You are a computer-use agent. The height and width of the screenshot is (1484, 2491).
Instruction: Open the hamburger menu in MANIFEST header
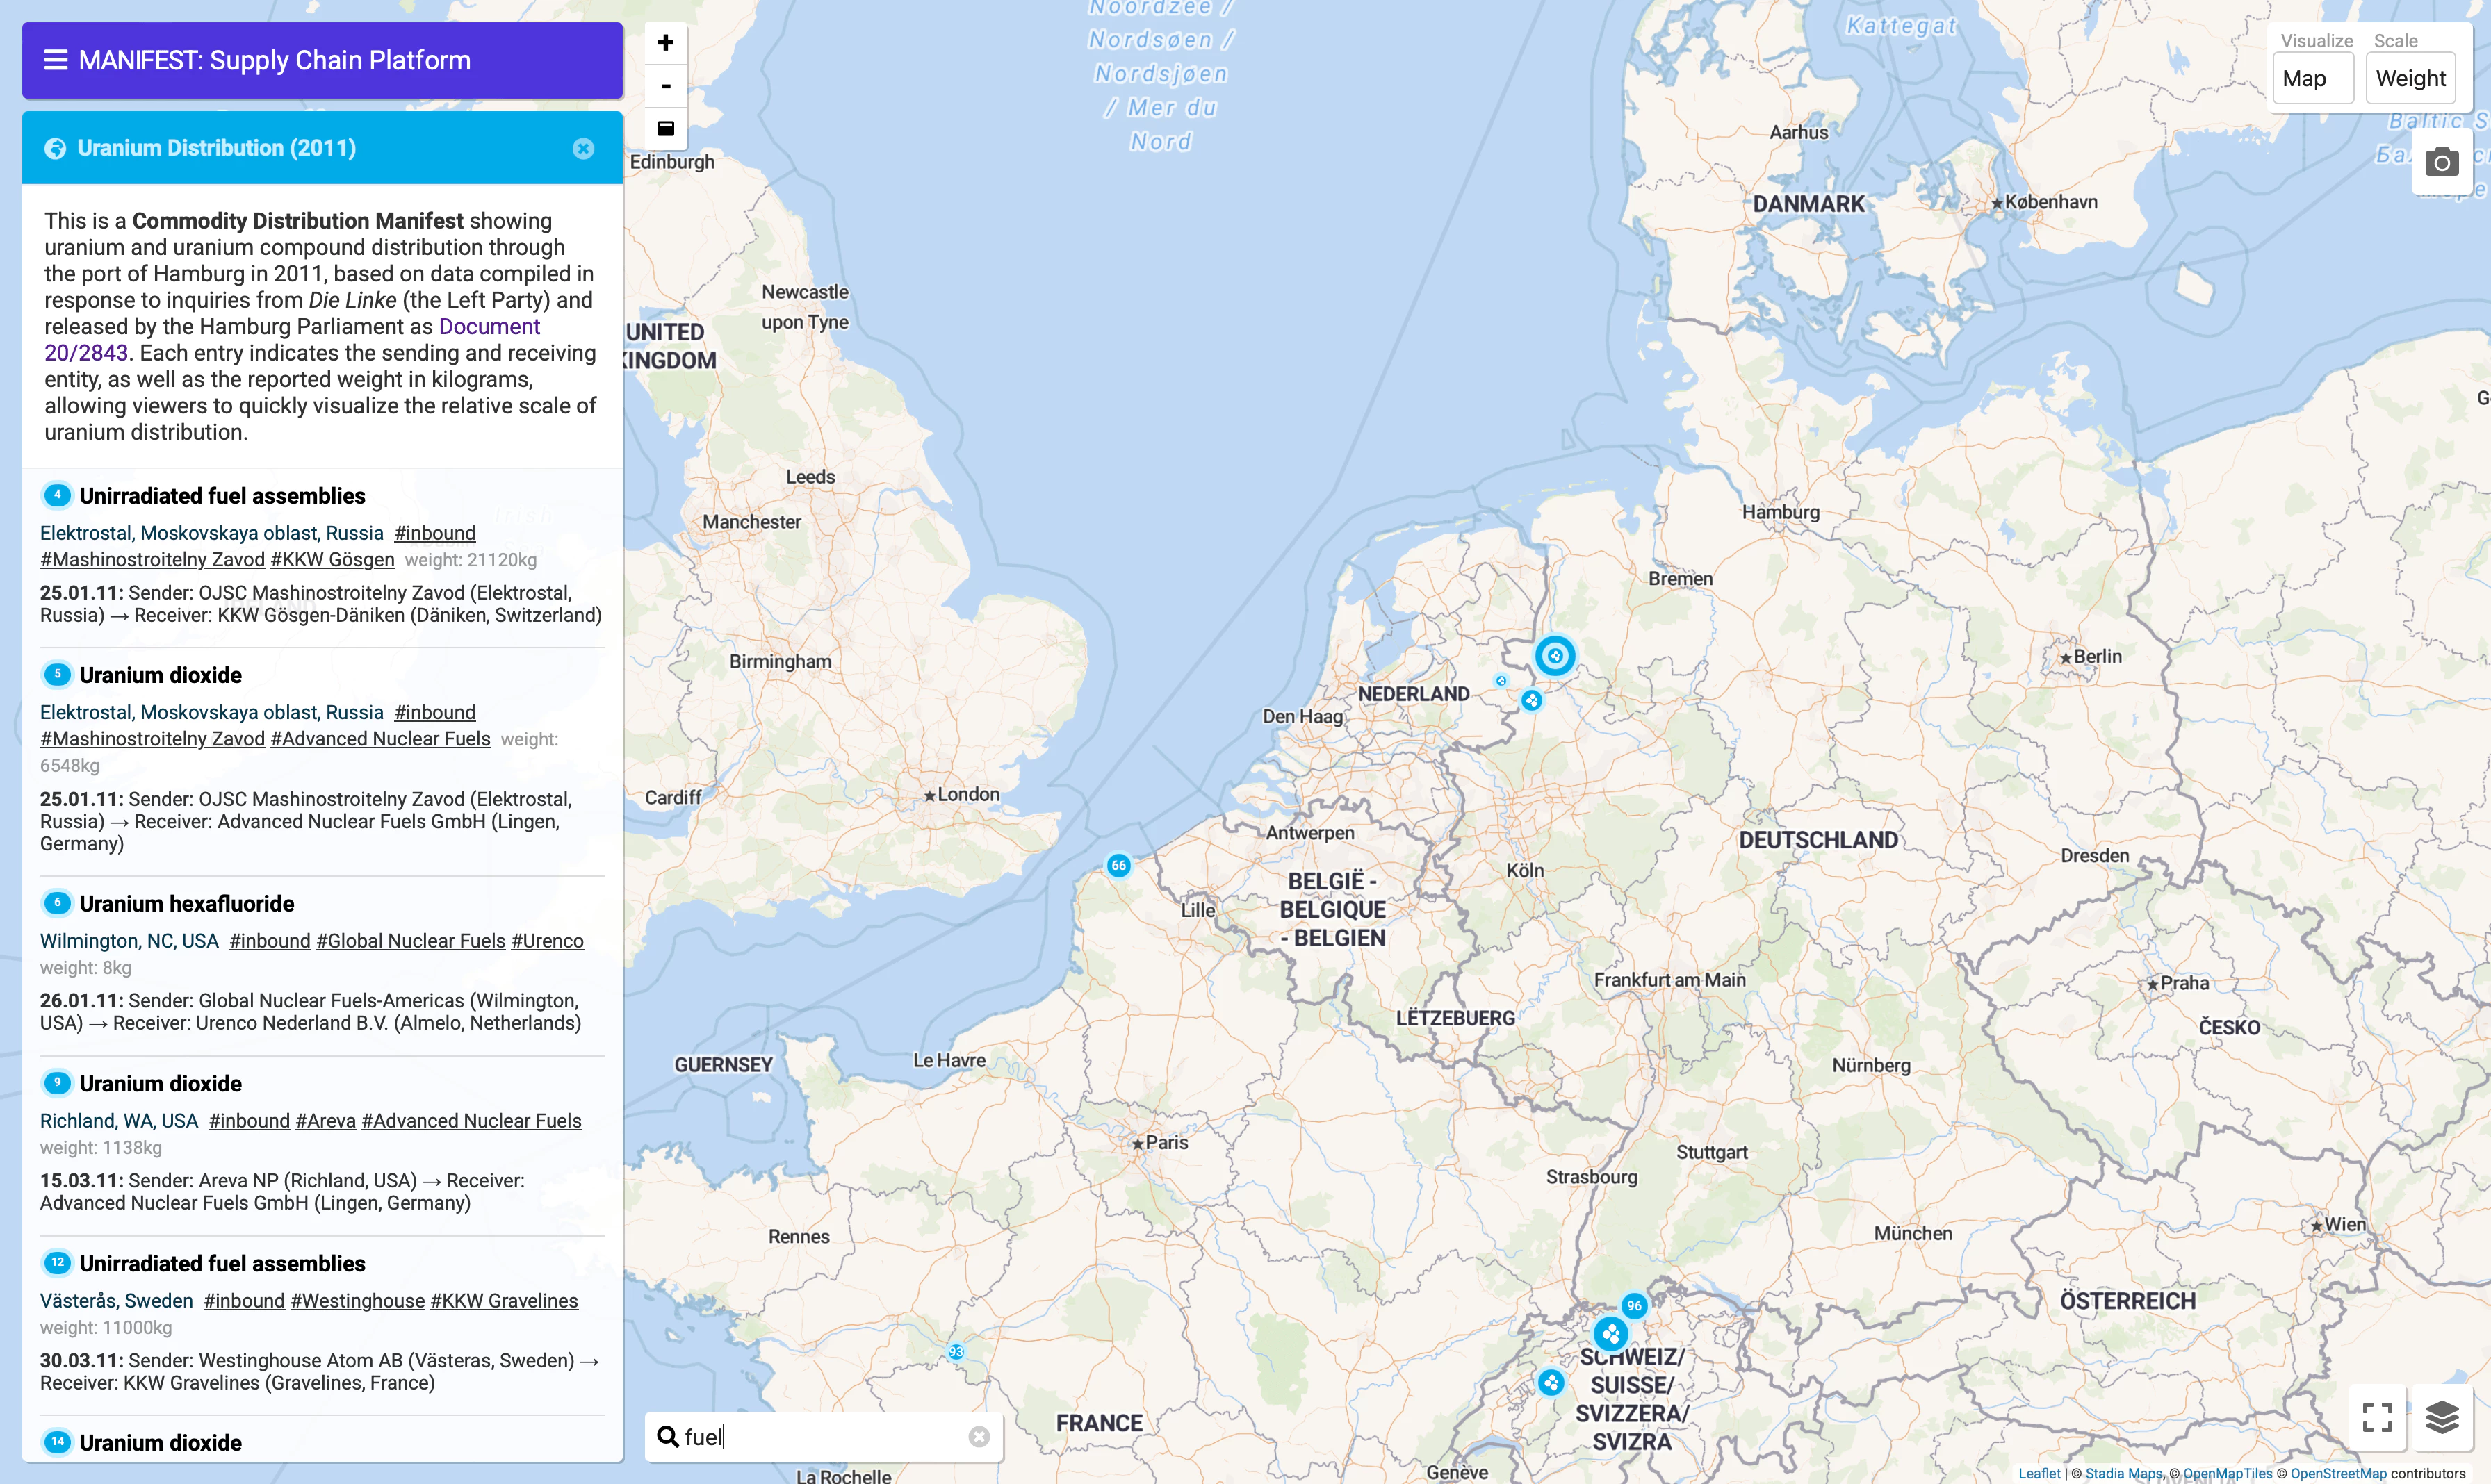tap(56, 60)
